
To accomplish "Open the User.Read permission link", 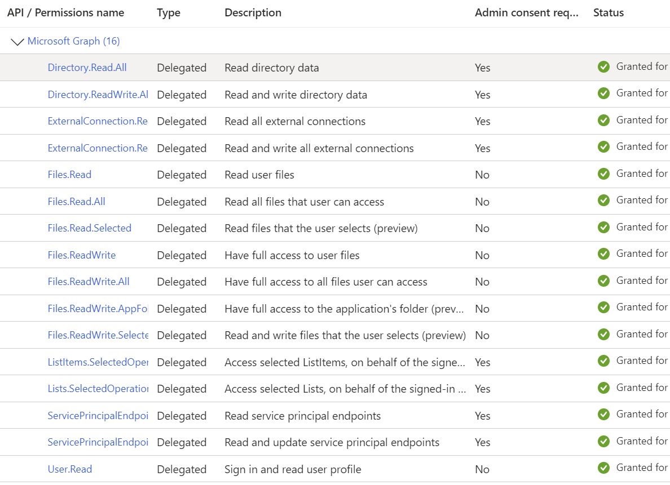I will [69, 469].
